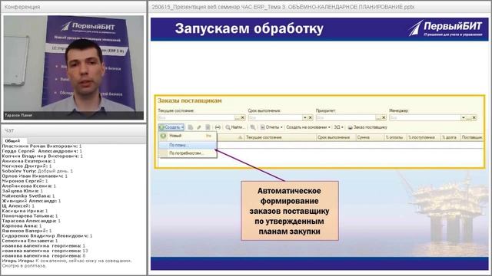Select the По плану menu entry
This screenshot has height=276, width=492.
pos(188,145)
